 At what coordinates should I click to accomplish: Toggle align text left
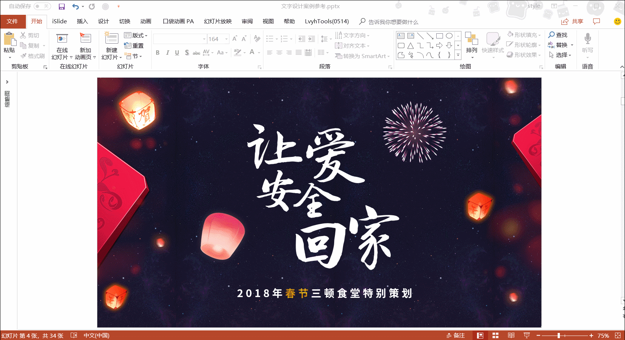point(270,53)
